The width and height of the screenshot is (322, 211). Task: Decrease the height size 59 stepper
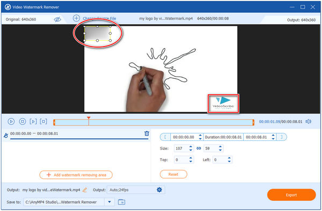coord(221,150)
